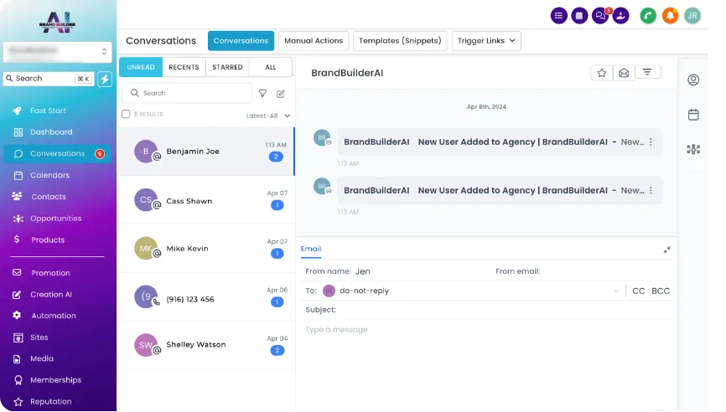
Task: Open Shelley Watson conversation
Action: click(206, 345)
